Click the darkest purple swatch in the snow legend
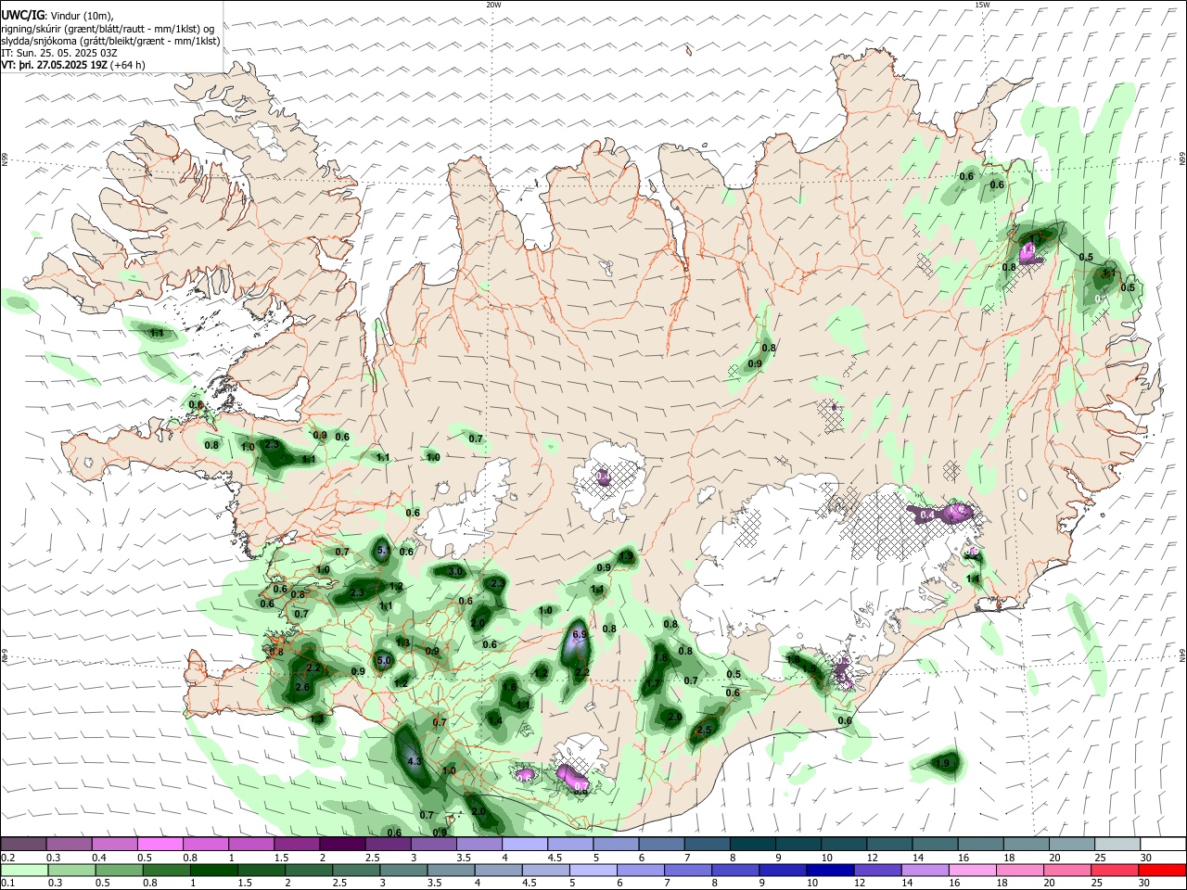1187x890 pixels. point(341,845)
